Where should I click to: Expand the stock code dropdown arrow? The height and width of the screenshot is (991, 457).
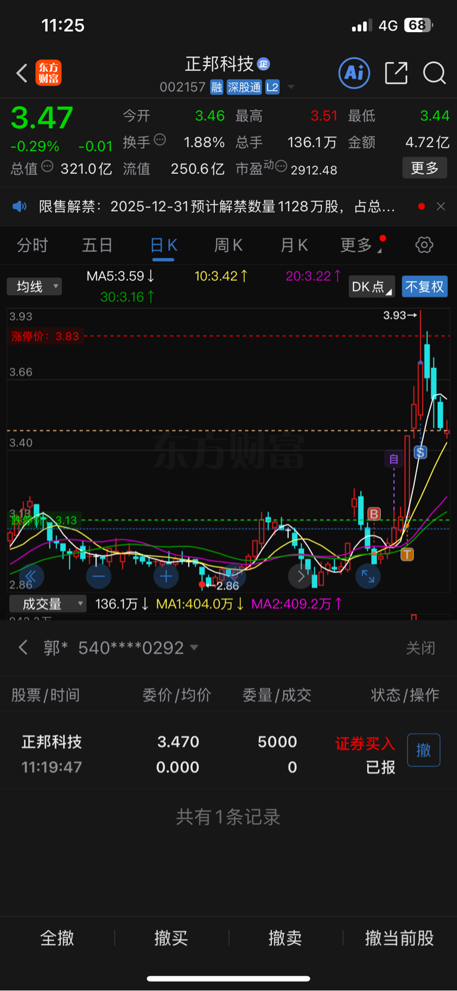tap(291, 88)
